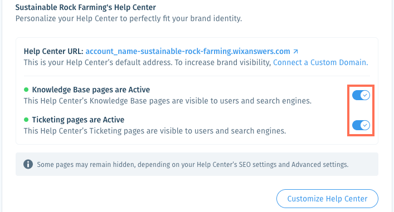Click the Knowledge Base visibility description text
Screen dimensions: 394x212
pyautogui.click(x=168, y=101)
